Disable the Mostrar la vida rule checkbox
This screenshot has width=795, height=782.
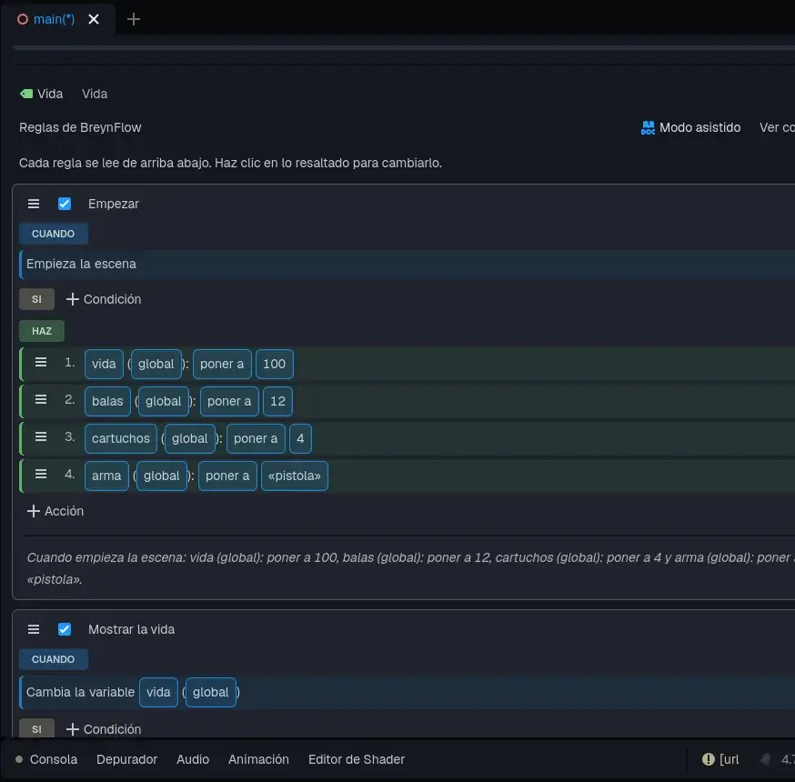tap(65, 629)
